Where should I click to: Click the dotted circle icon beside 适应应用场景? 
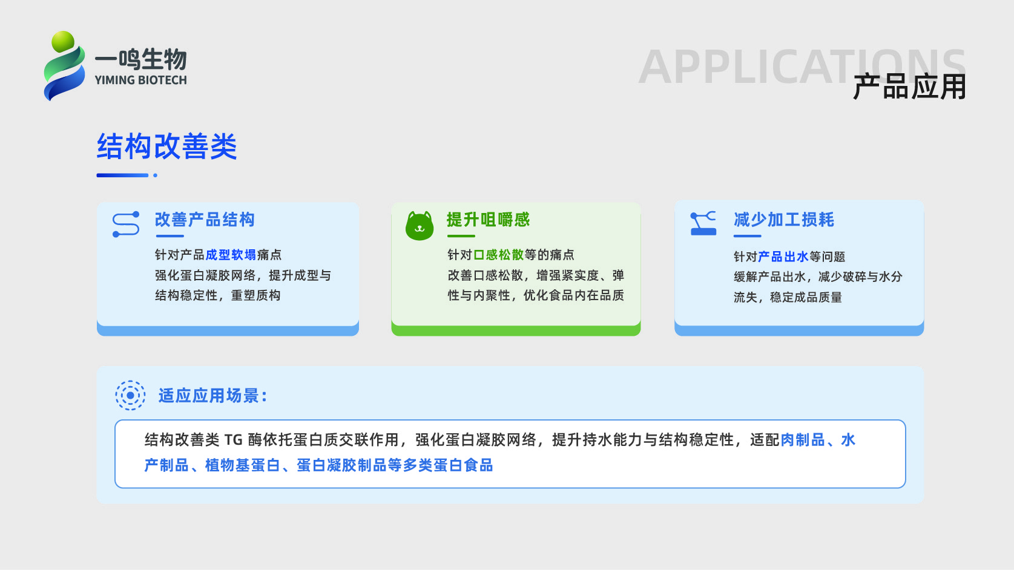pyautogui.click(x=130, y=395)
